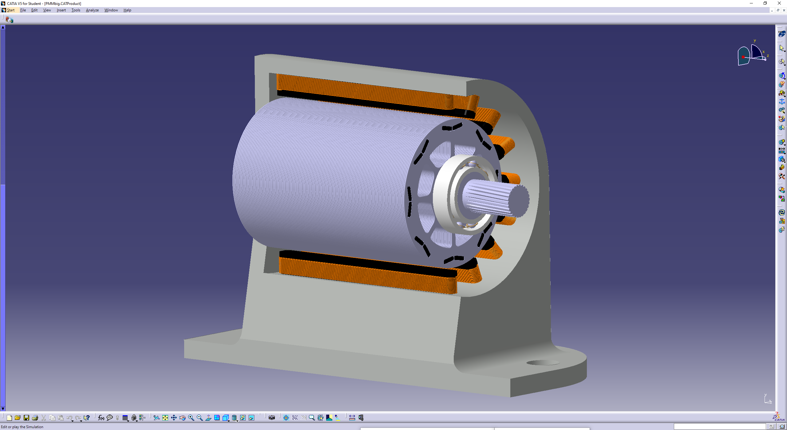Click the Capture camera icon

coord(271,418)
